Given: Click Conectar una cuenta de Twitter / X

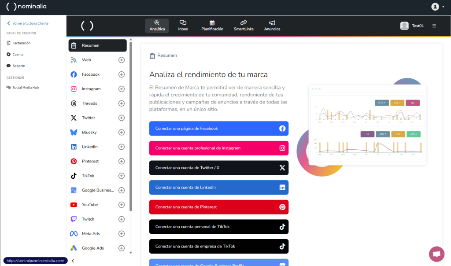Looking at the screenshot, I should pyautogui.click(x=218, y=168).
